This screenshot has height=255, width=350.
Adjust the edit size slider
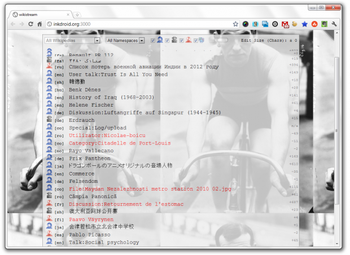[219, 40]
